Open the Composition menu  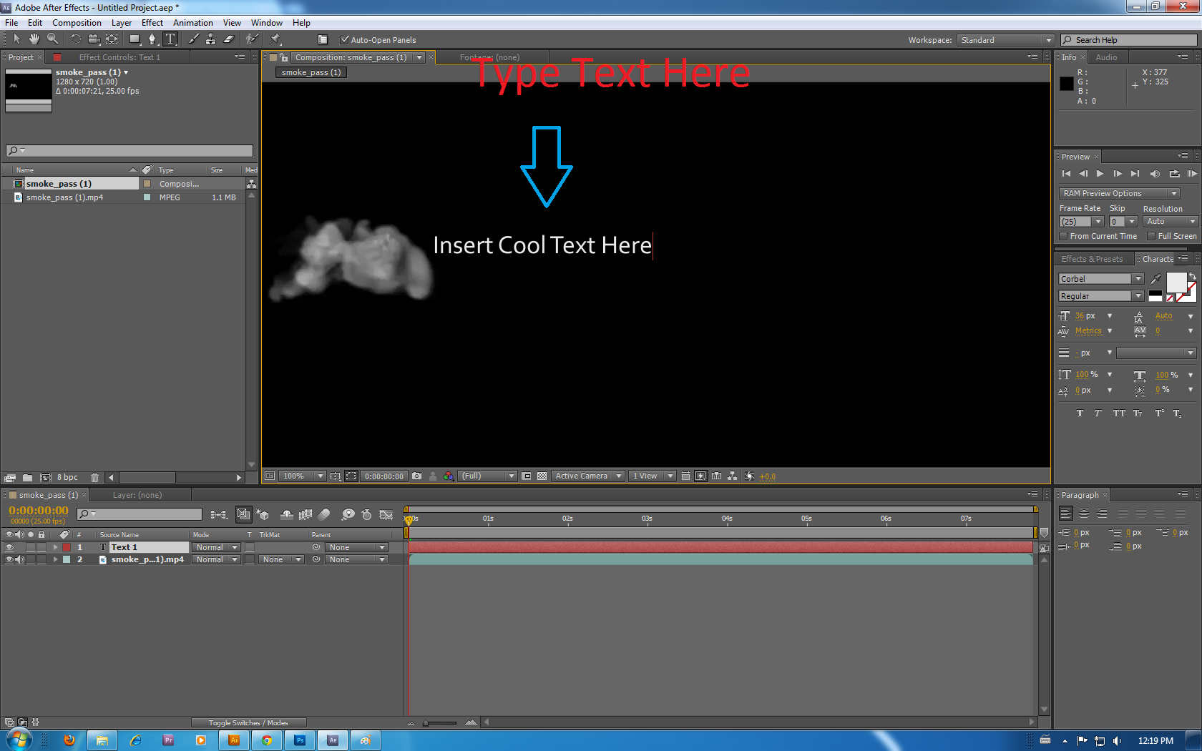coord(77,23)
